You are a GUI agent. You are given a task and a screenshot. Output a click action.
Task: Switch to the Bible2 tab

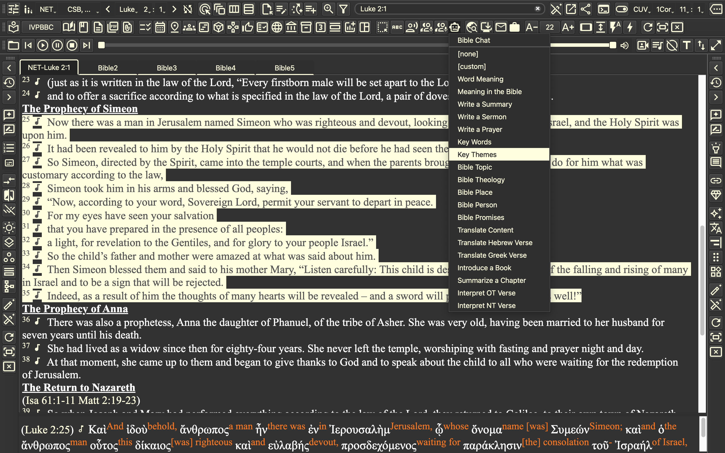pos(108,68)
